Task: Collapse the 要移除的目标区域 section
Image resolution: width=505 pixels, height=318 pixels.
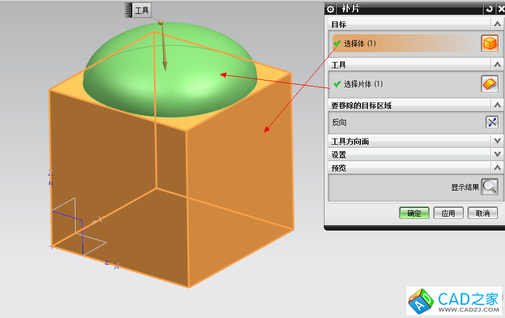Action: click(x=497, y=105)
